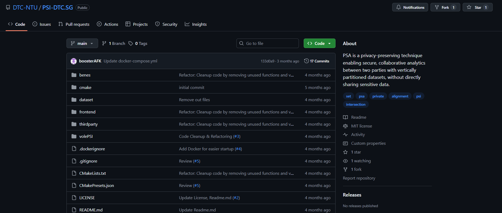
Task: Open the Insights tab
Action: pyautogui.click(x=196, y=24)
